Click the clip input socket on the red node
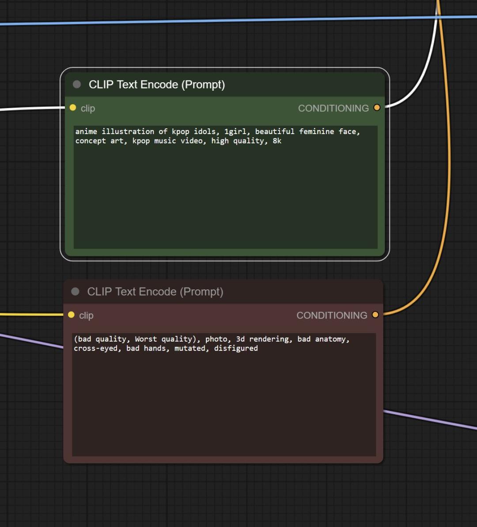 pos(71,315)
